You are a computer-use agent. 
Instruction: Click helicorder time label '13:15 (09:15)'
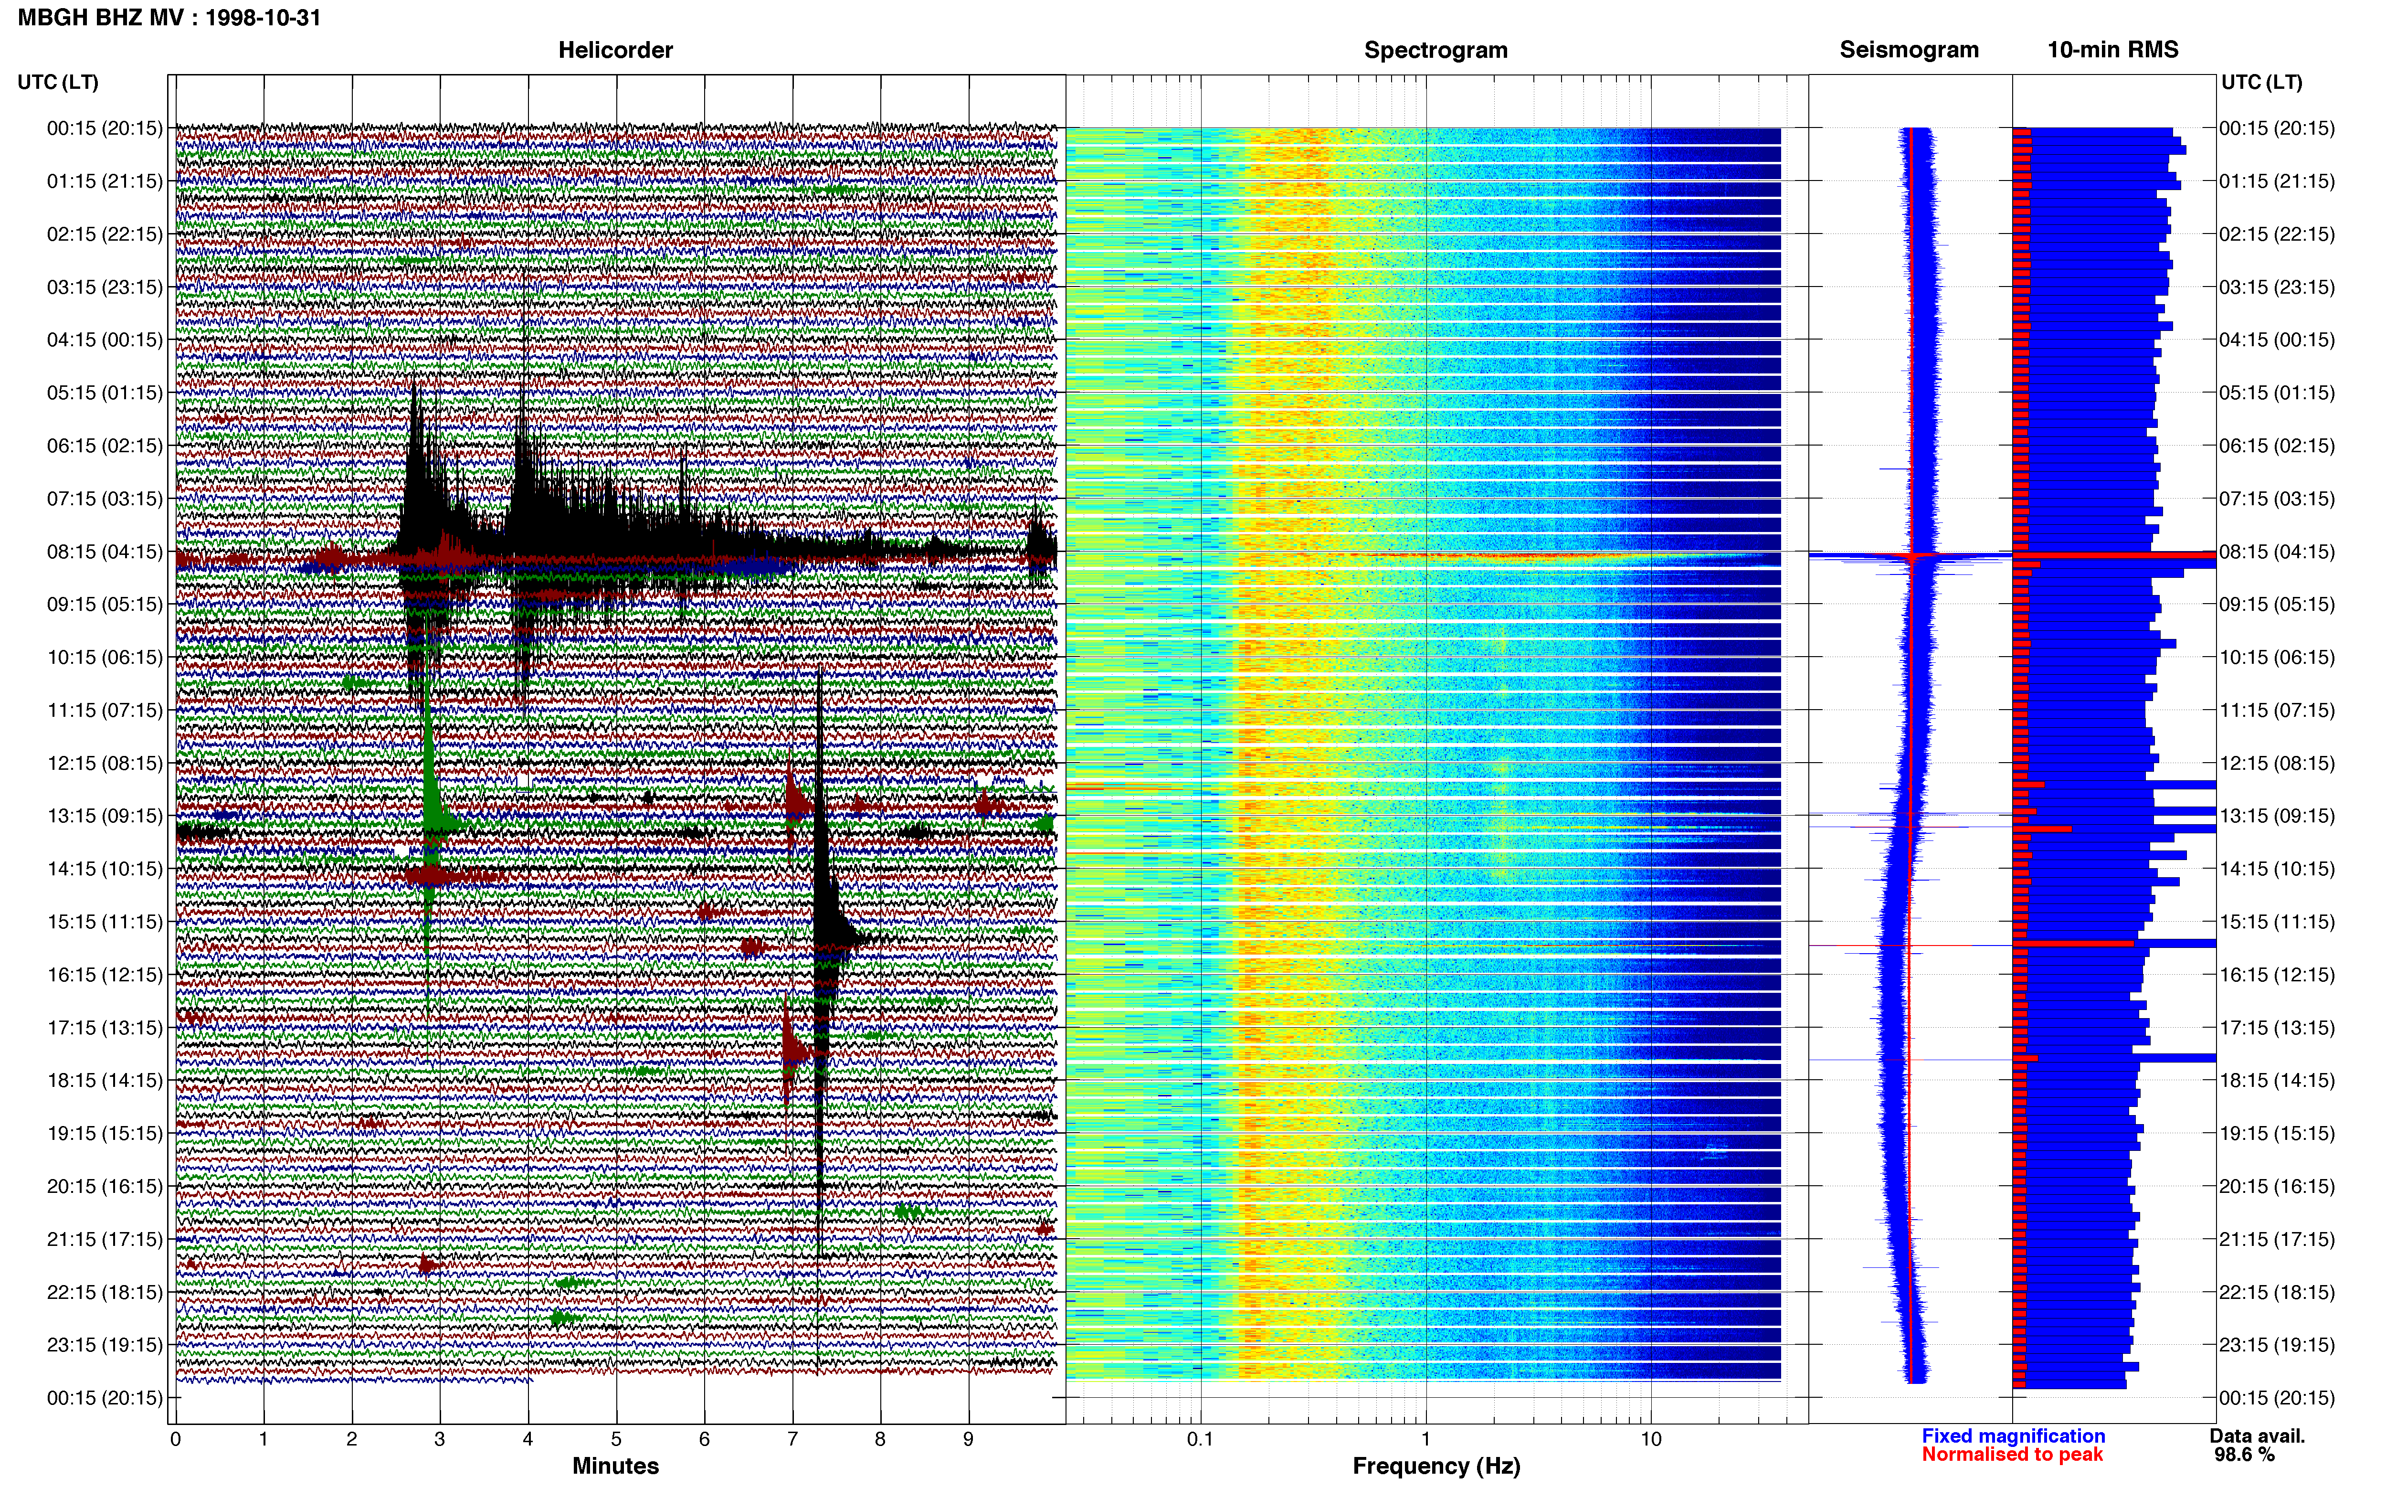(105, 816)
